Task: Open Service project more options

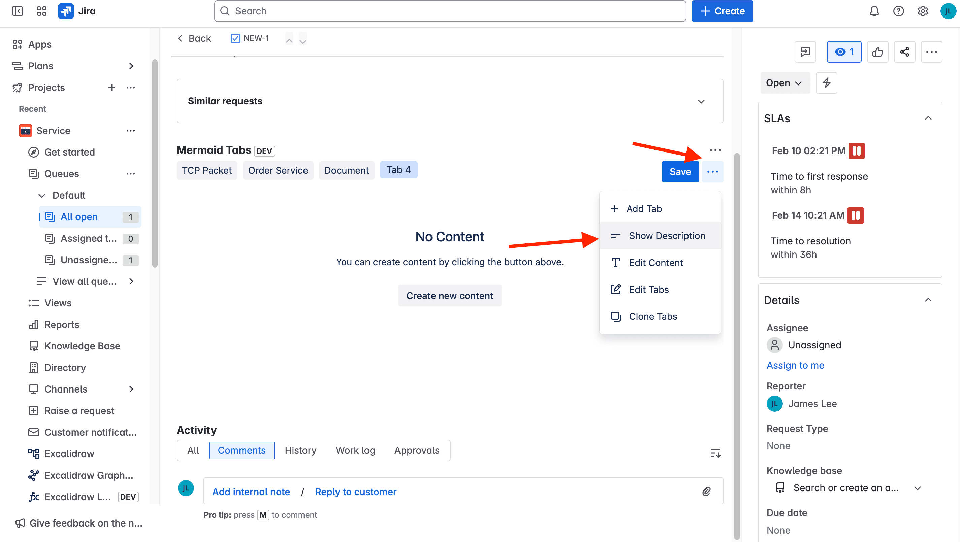Action: [x=130, y=131]
